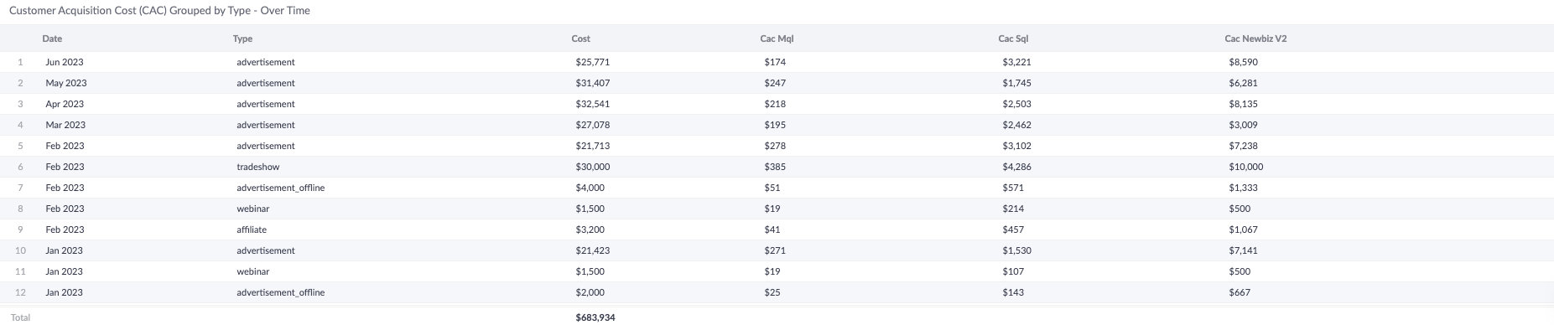Sort by the Type column header
Image resolution: width=1554 pixels, height=325 pixels.
coord(242,39)
